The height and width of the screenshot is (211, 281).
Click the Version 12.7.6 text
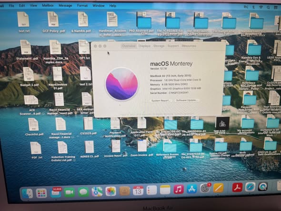click(158, 69)
